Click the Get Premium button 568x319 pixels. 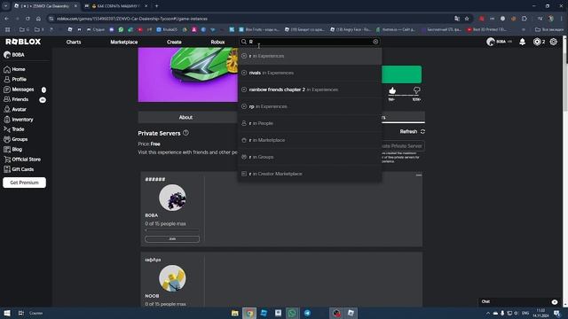(x=24, y=183)
